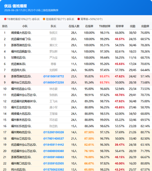Click team name 甘蔗优远1队

click(18, 58)
